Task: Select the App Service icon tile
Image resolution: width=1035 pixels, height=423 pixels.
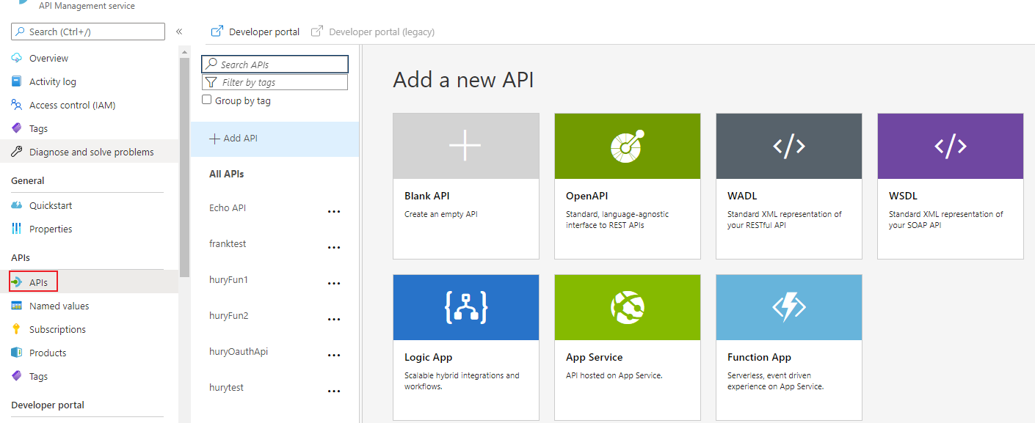Action: pos(628,307)
